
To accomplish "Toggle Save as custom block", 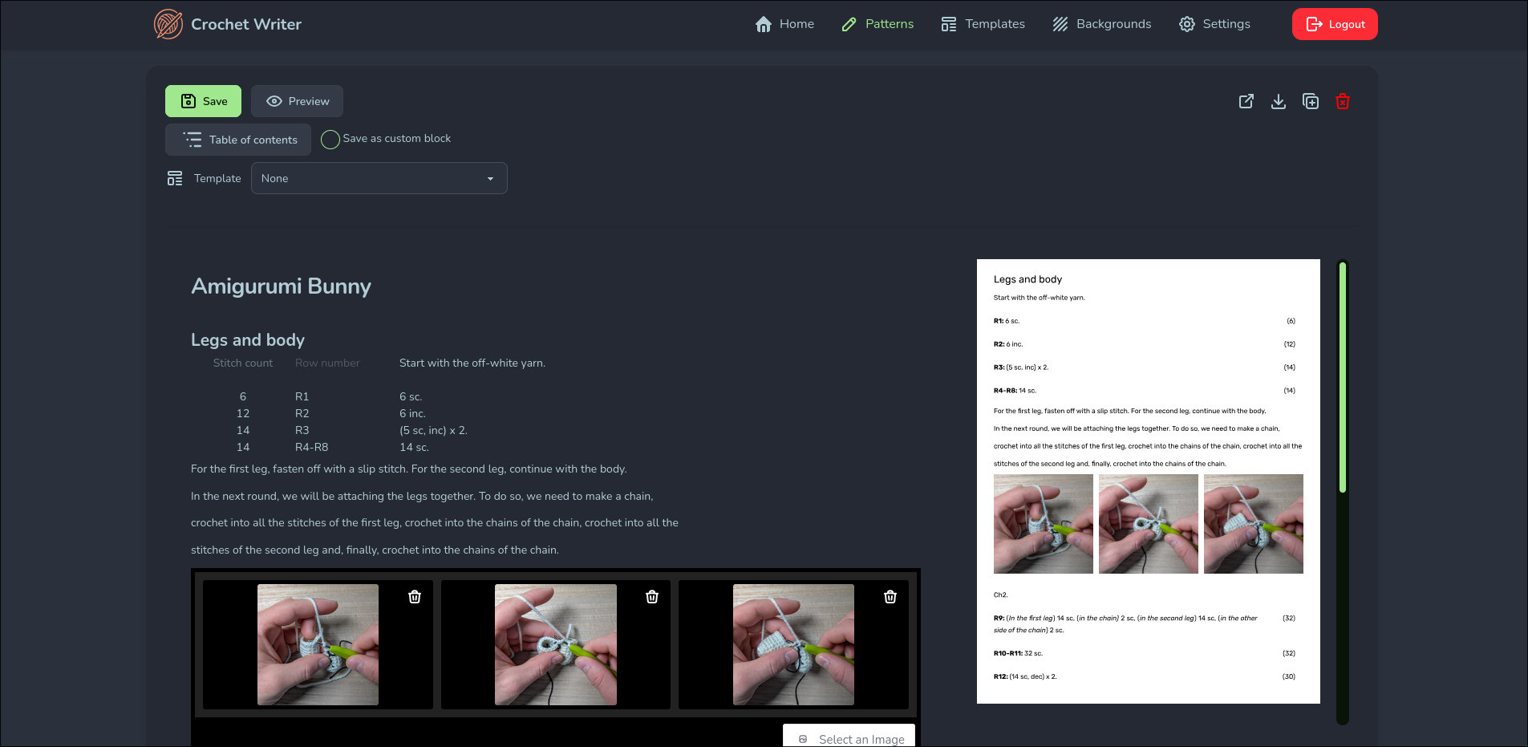I will click(330, 140).
